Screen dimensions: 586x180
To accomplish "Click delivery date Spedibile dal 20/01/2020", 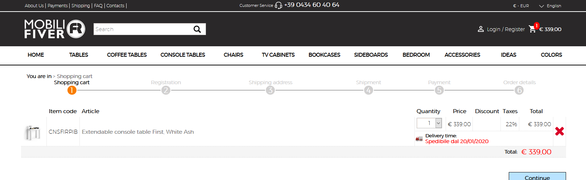I will coord(457,141).
